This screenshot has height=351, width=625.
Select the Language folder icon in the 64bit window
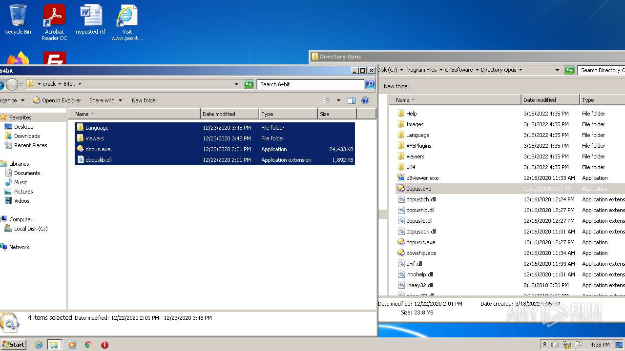tap(81, 128)
